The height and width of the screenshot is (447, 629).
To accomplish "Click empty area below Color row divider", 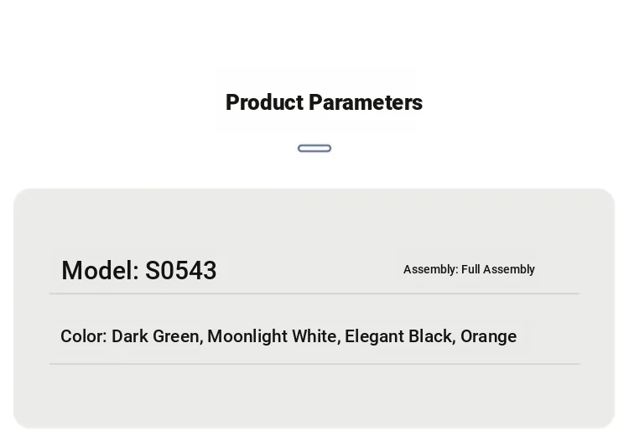I will click(314, 395).
